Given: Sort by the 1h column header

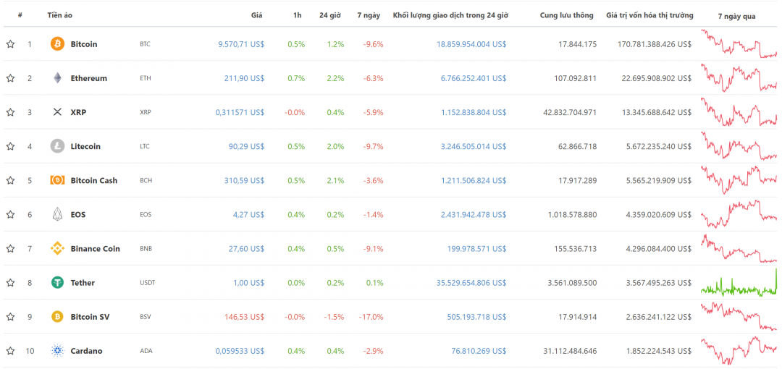Looking at the screenshot, I should (298, 15).
